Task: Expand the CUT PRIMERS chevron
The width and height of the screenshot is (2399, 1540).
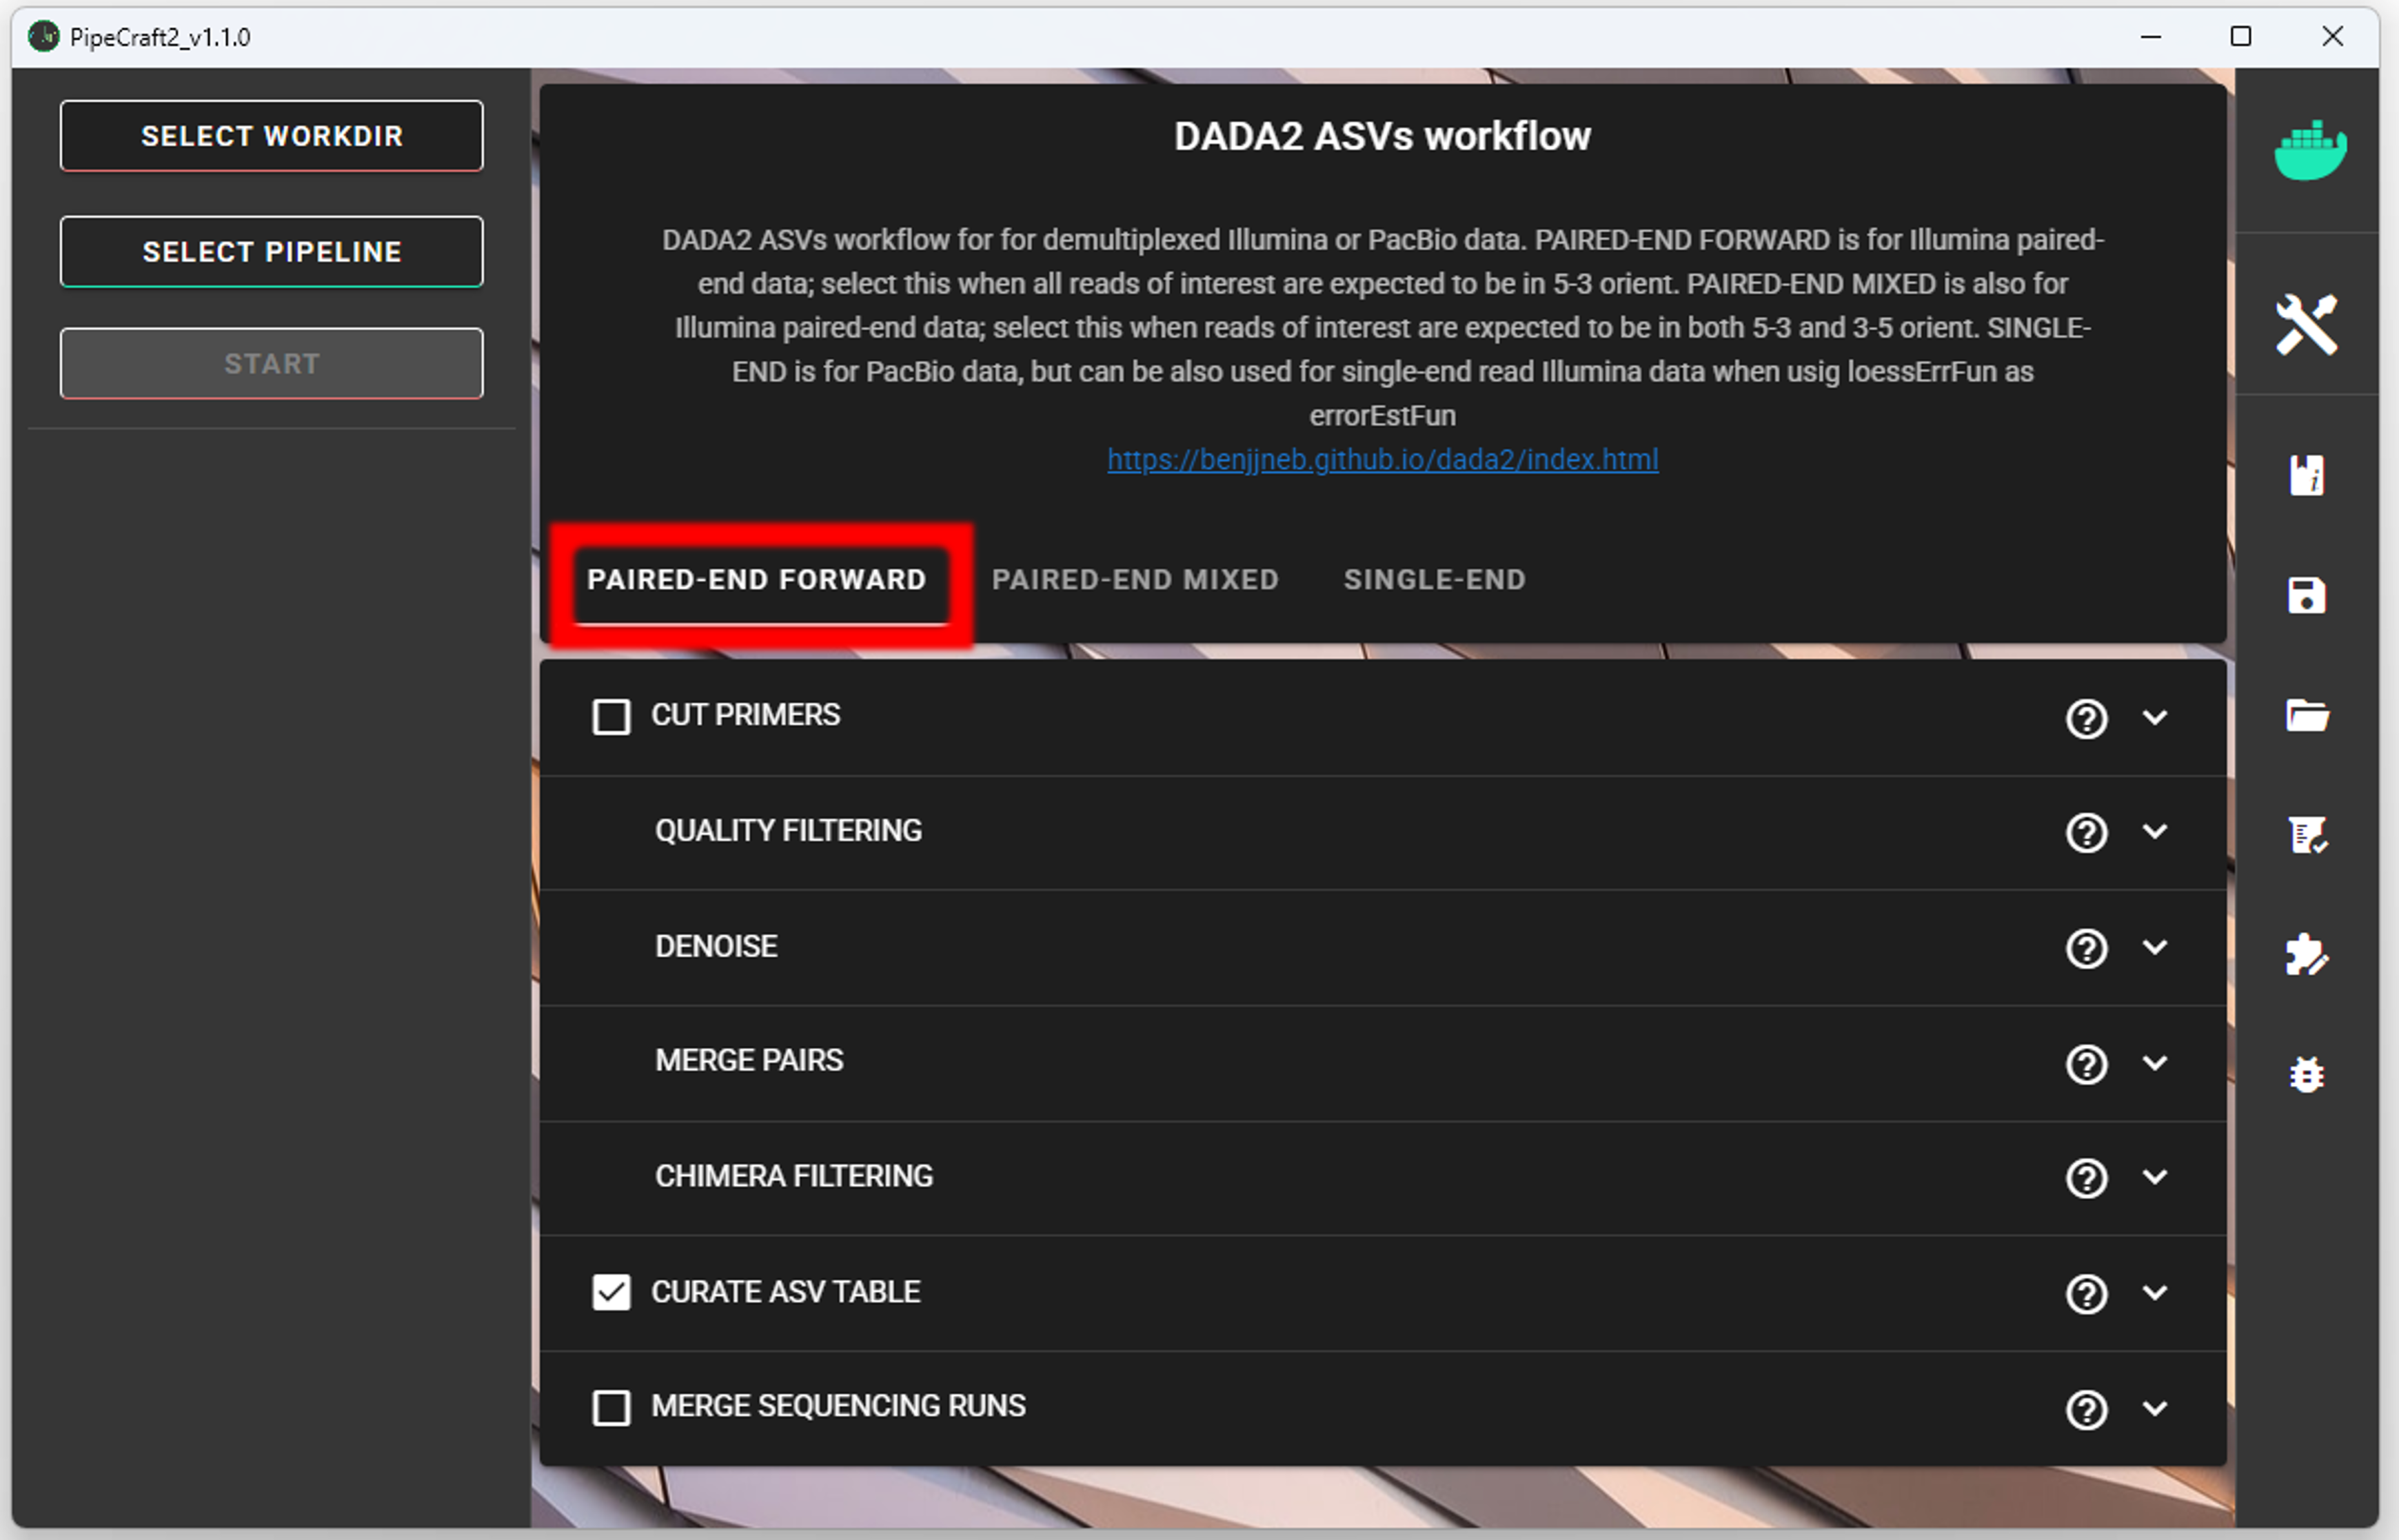Action: (x=2155, y=717)
